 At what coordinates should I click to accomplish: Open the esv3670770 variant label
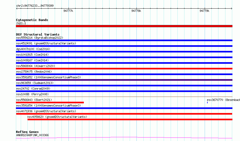(x=224, y=100)
